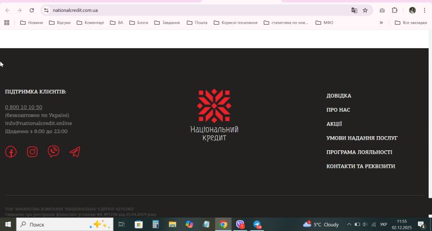
Task: Open the apps grid in bookmarks bar
Action: pos(7,22)
